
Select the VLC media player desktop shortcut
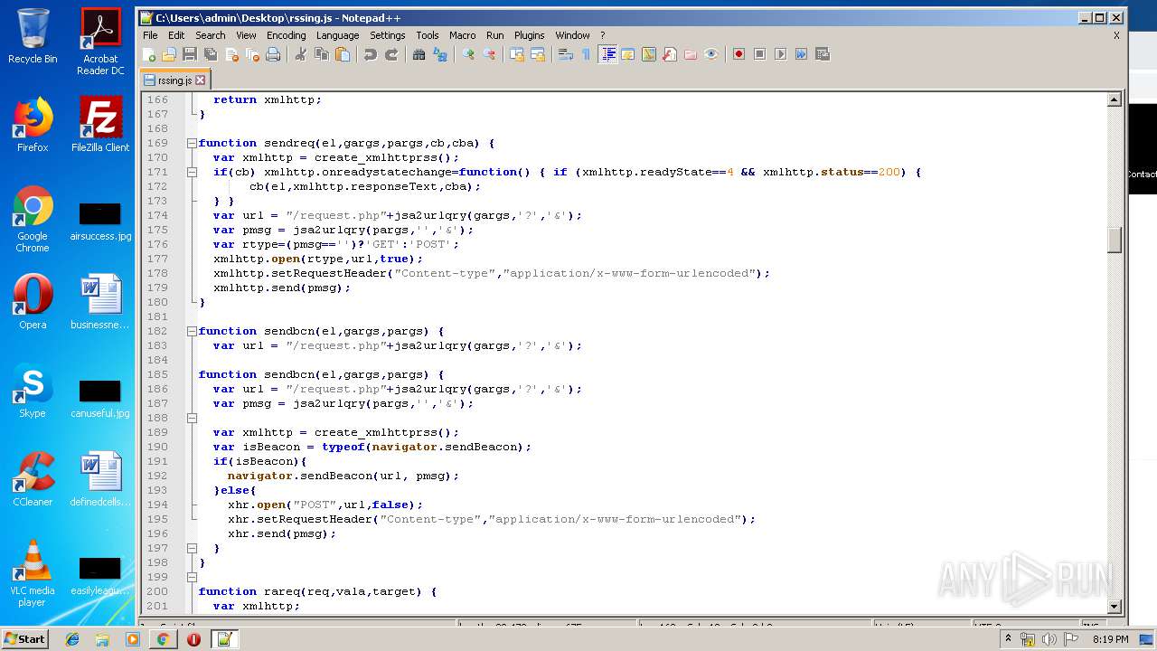[33, 574]
